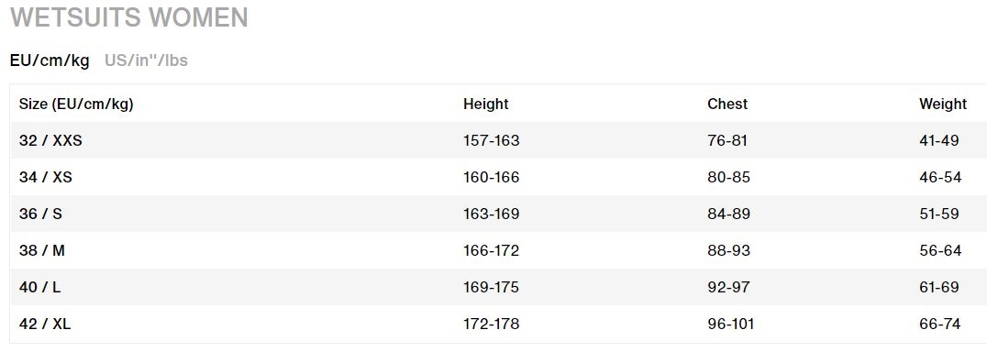Click the 84-89 chest value
This screenshot has height=352, width=987.
(x=729, y=214)
